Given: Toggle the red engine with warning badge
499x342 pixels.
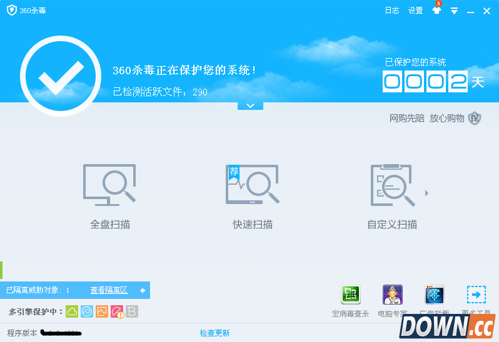Looking at the screenshot, I should coord(117,312).
